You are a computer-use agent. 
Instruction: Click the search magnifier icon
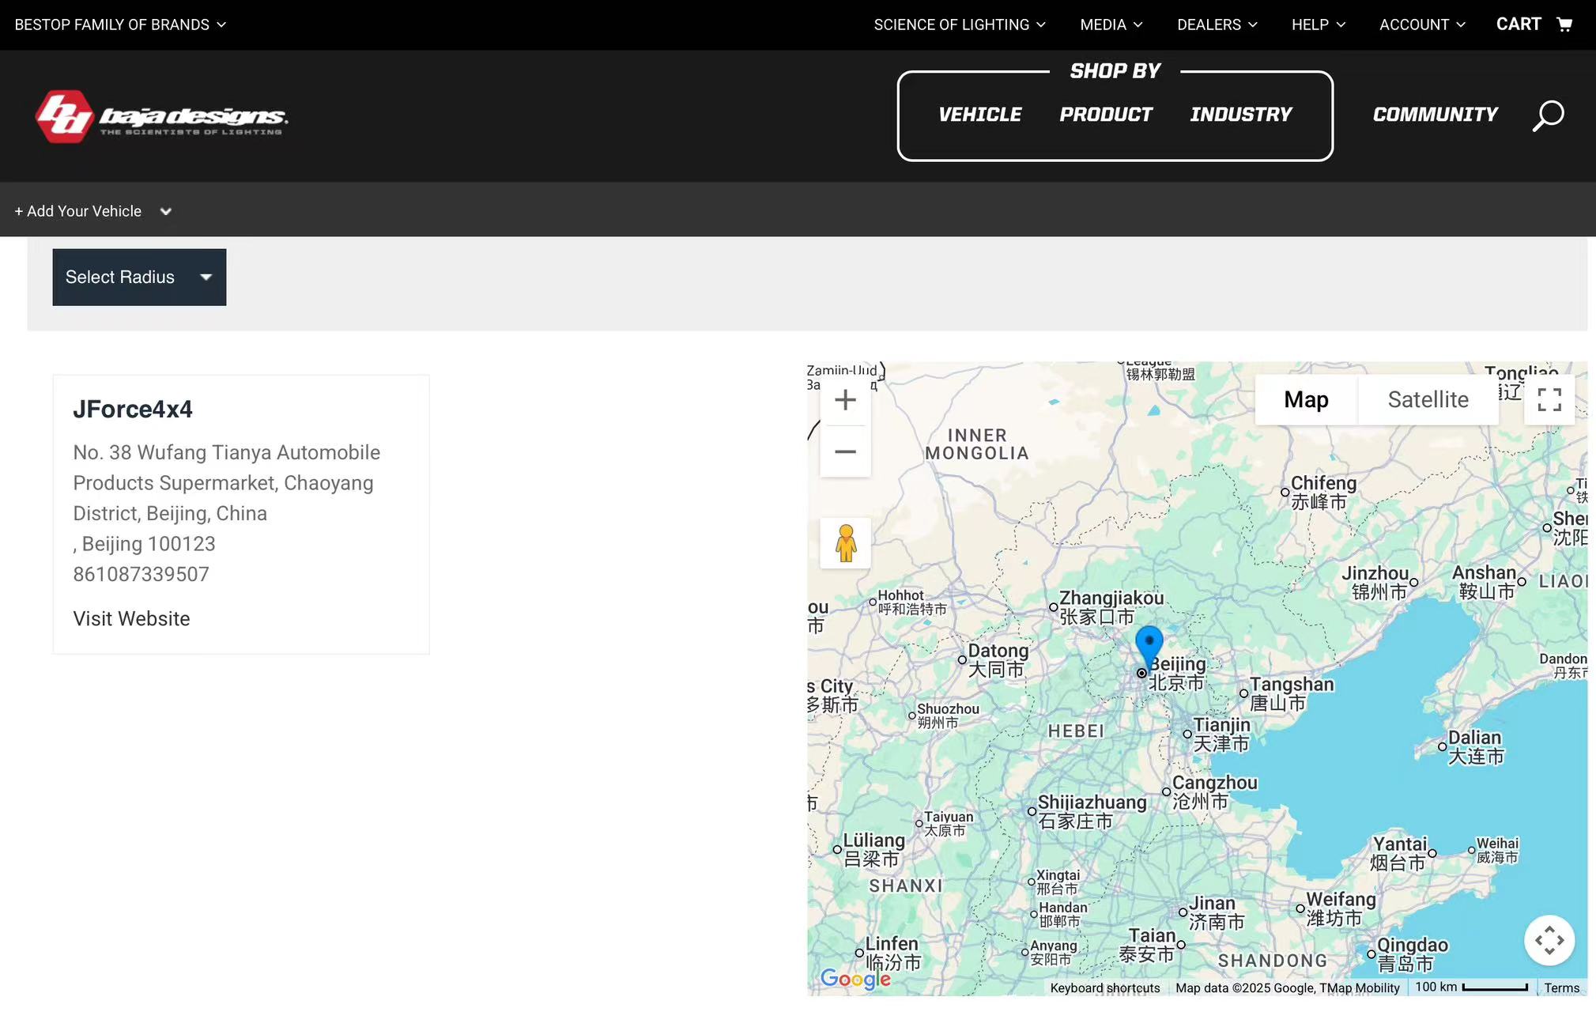pyautogui.click(x=1548, y=115)
